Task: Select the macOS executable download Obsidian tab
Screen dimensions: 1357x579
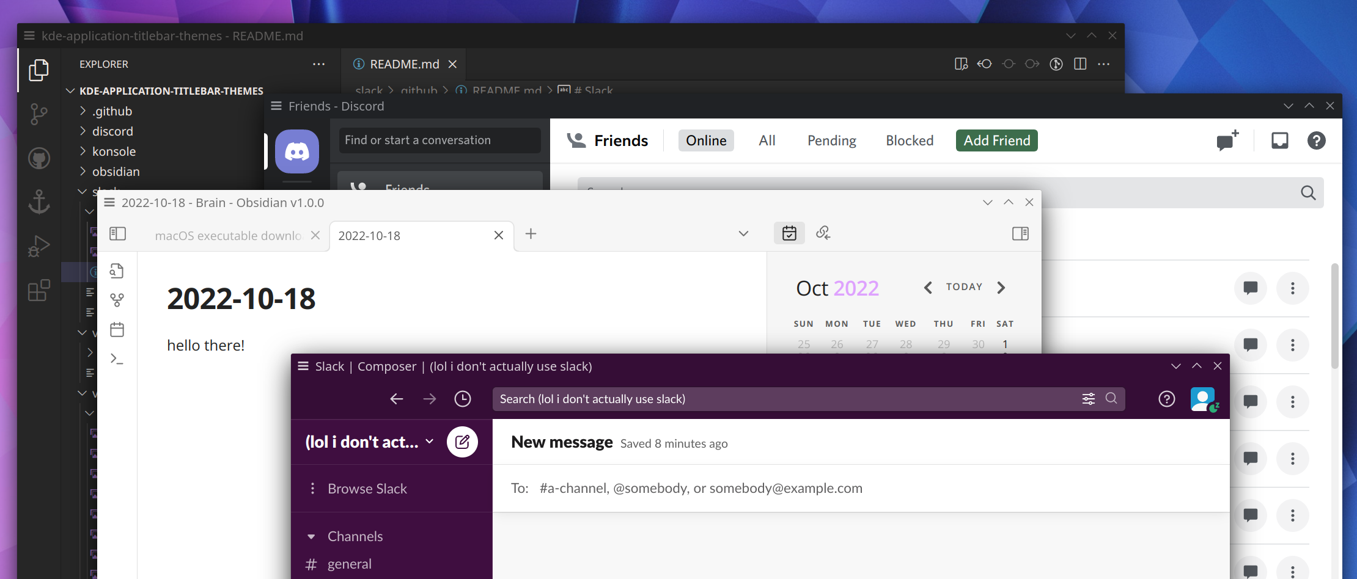Action: 228,236
